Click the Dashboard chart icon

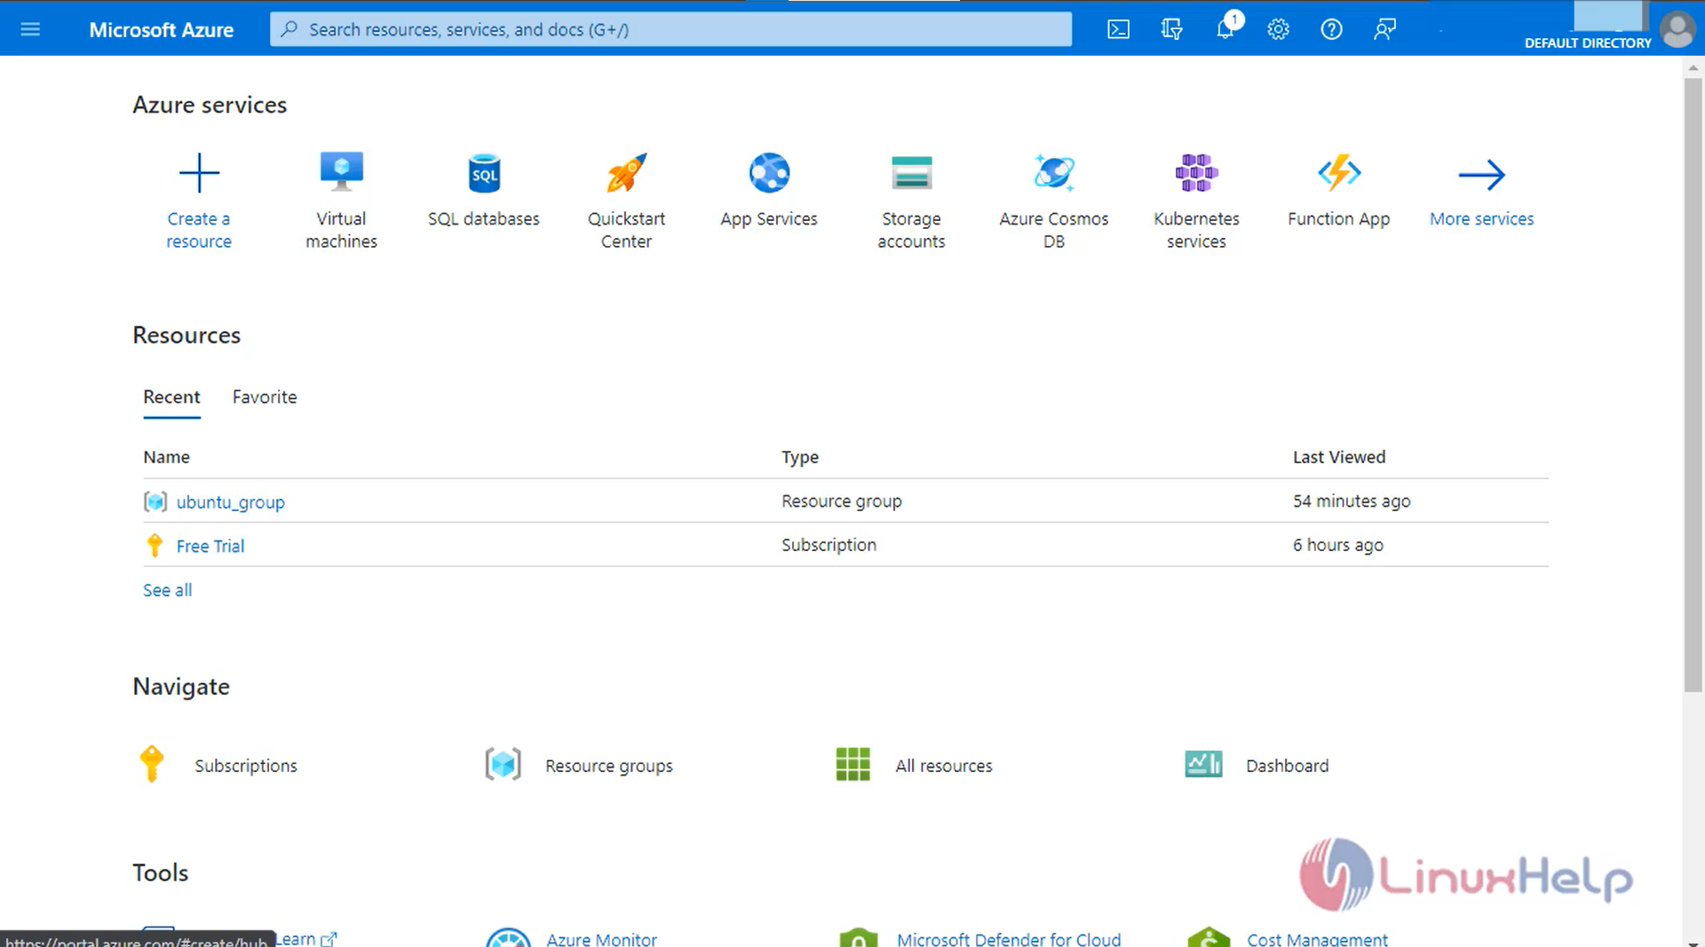point(1203,763)
